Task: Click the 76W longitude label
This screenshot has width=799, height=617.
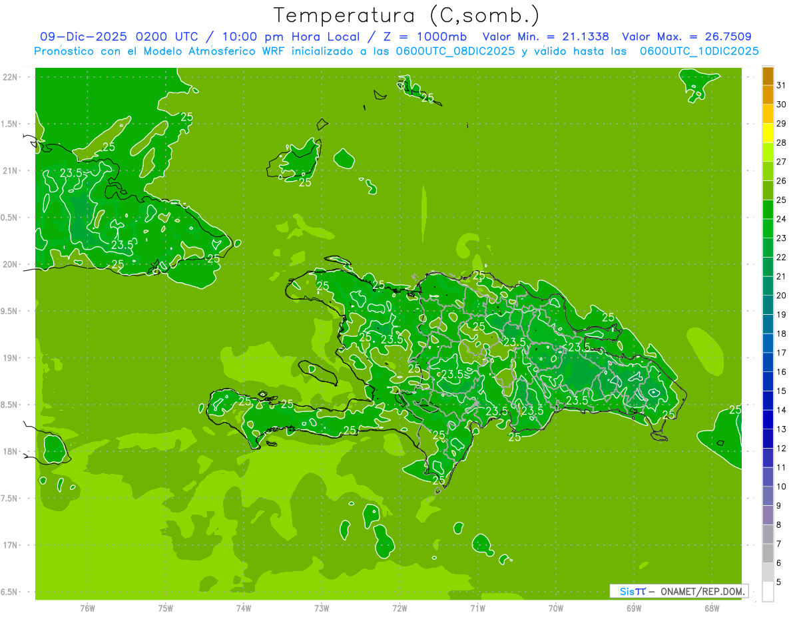Action: [x=87, y=608]
